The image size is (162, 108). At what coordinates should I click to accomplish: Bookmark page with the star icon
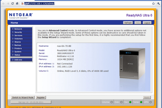coord(153,4)
